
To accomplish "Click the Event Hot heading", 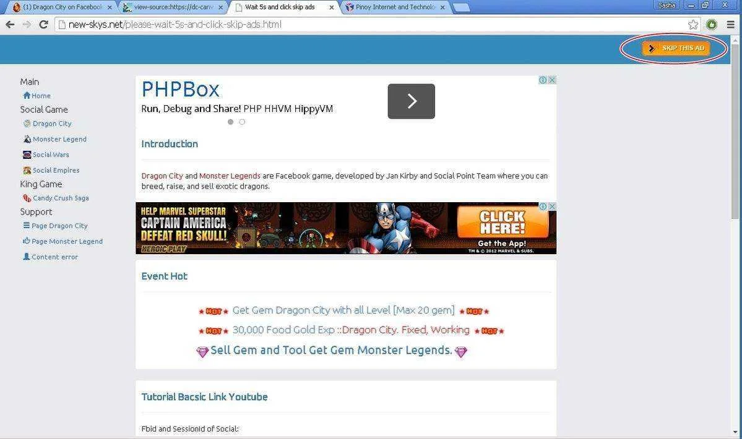I will coord(164,276).
